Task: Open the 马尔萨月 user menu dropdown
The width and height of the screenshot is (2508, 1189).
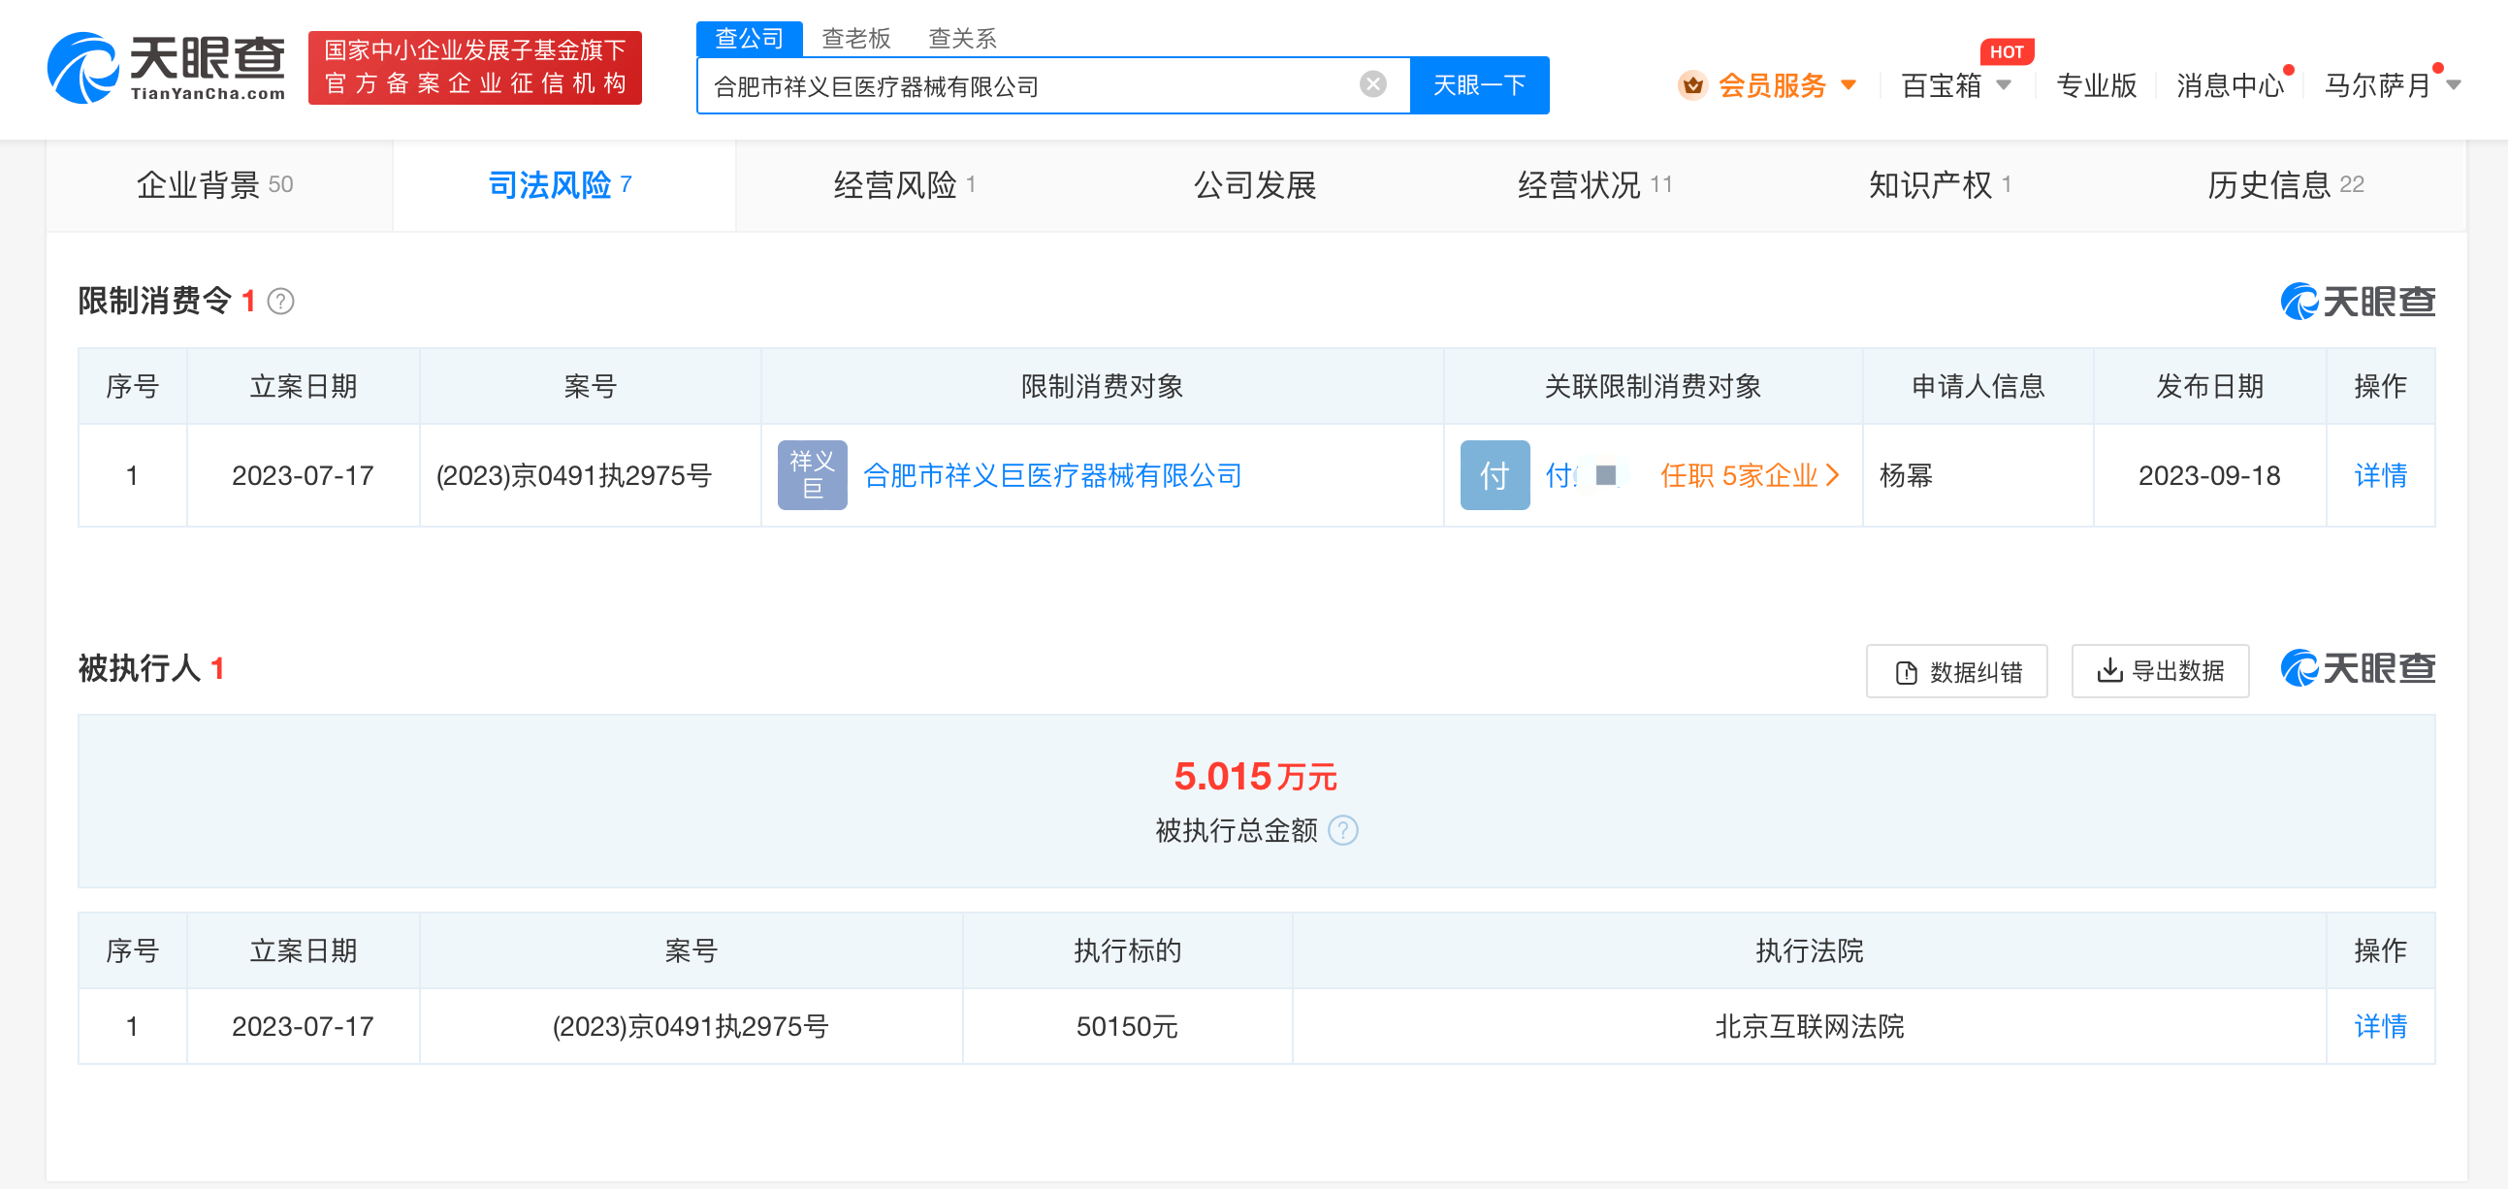Action: coord(2454,85)
